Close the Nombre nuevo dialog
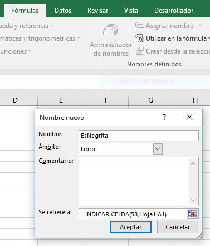This screenshot has width=210, height=246. click(189, 117)
